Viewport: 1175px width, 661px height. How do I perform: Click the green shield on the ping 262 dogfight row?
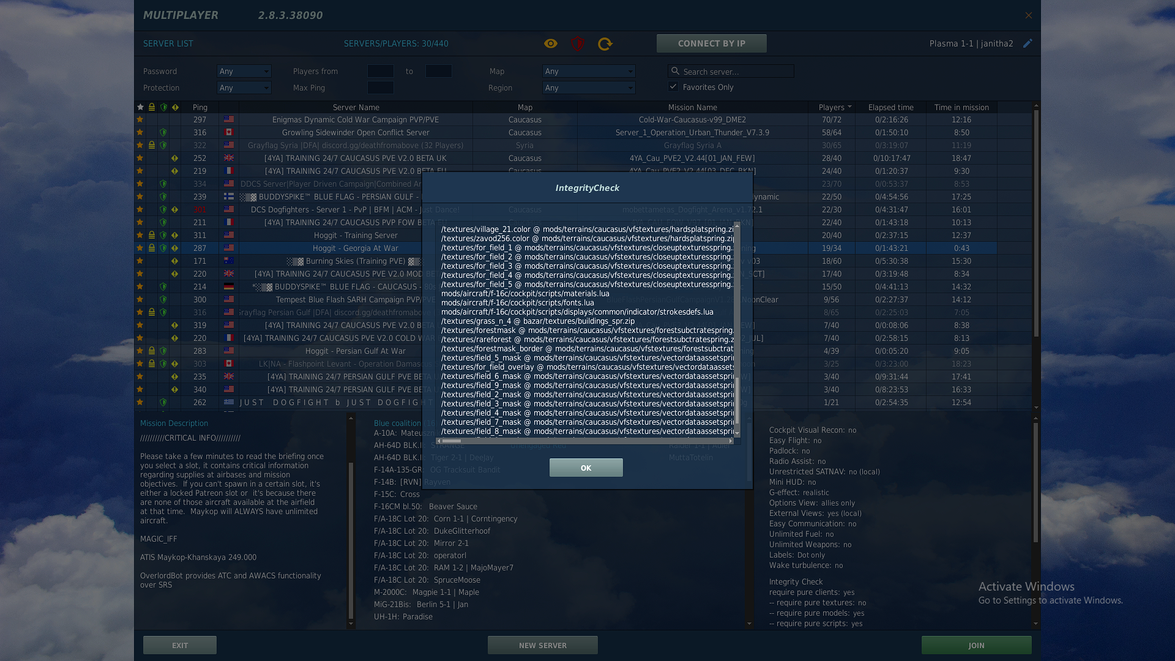pyautogui.click(x=163, y=402)
